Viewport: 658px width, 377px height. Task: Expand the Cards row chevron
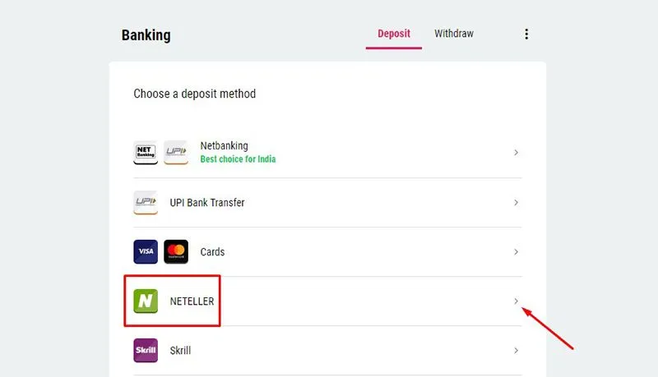point(517,252)
